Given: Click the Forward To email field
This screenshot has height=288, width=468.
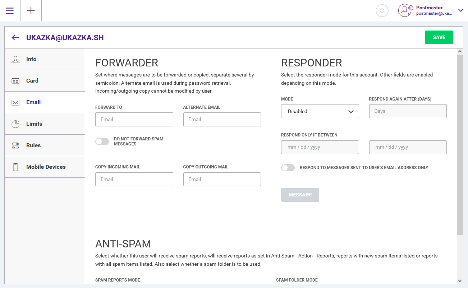Looking at the screenshot, I should pyautogui.click(x=134, y=119).
